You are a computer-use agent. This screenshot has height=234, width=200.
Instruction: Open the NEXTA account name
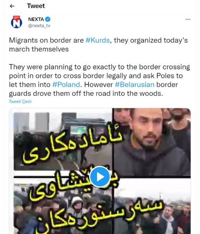[36, 19]
